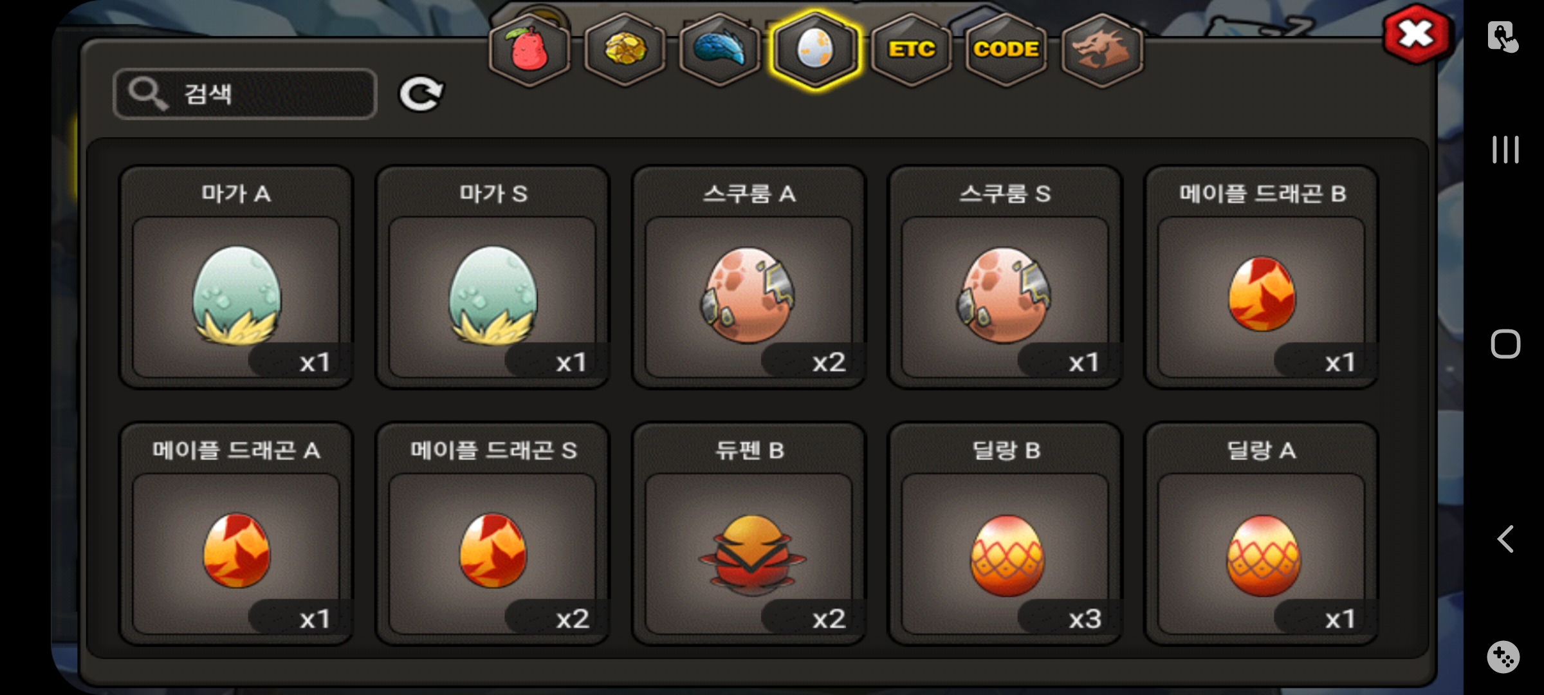Open the game controller icon
Image resolution: width=1544 pixels, height=695 pixels.
pos(1503,657)
